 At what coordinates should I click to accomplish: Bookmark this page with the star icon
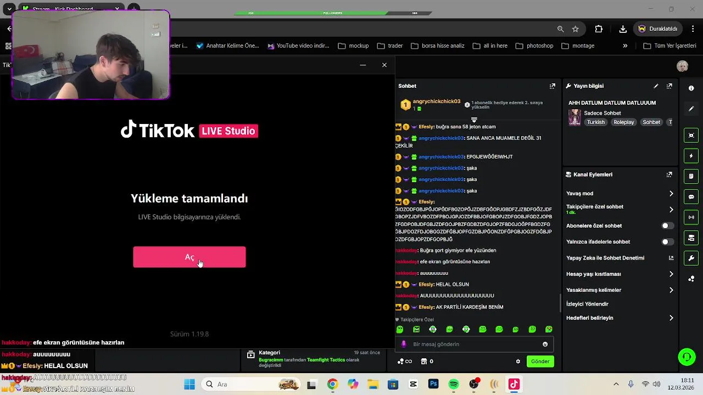pyautogui.click(x=575, y=29)
